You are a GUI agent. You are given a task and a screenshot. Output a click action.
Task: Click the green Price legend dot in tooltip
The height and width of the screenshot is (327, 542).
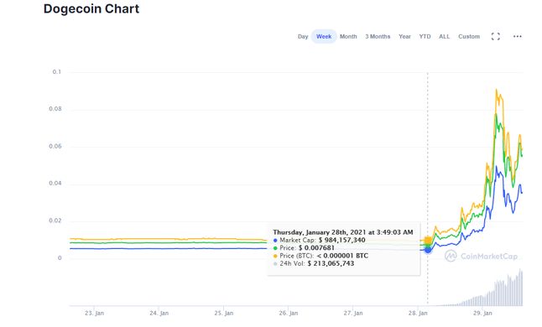[275, 248]
